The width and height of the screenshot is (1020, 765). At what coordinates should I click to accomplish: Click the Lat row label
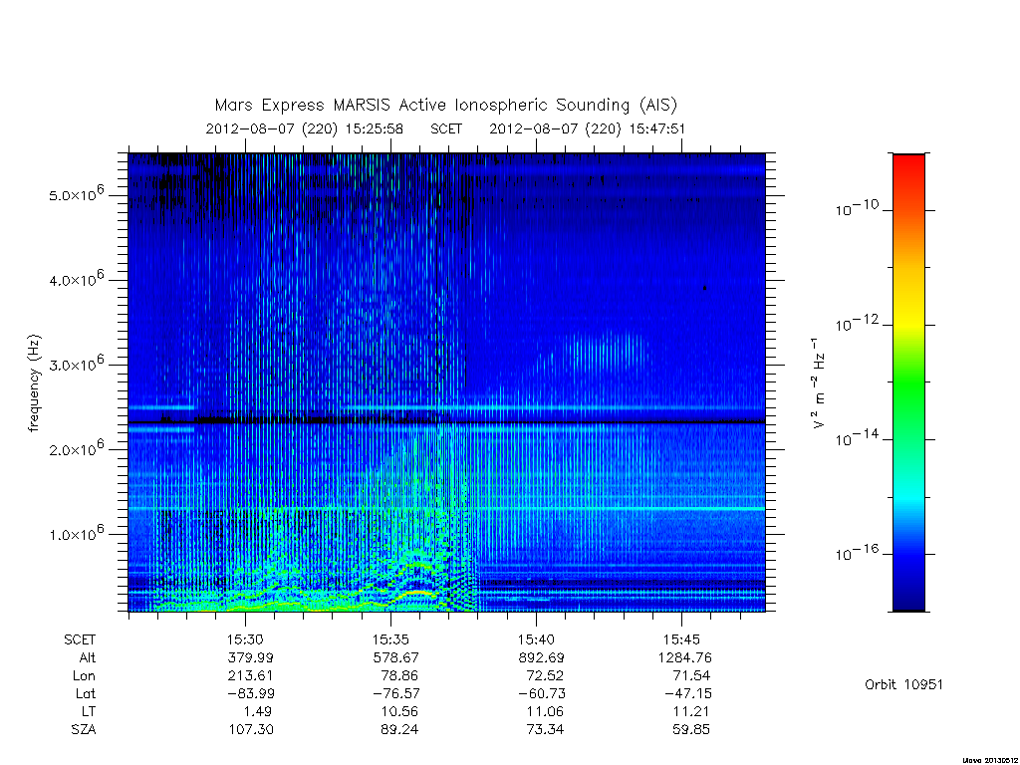coord(86,693)
